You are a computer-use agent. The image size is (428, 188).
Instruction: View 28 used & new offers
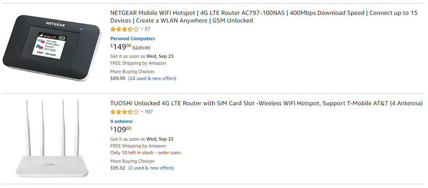tap(152, 78)
